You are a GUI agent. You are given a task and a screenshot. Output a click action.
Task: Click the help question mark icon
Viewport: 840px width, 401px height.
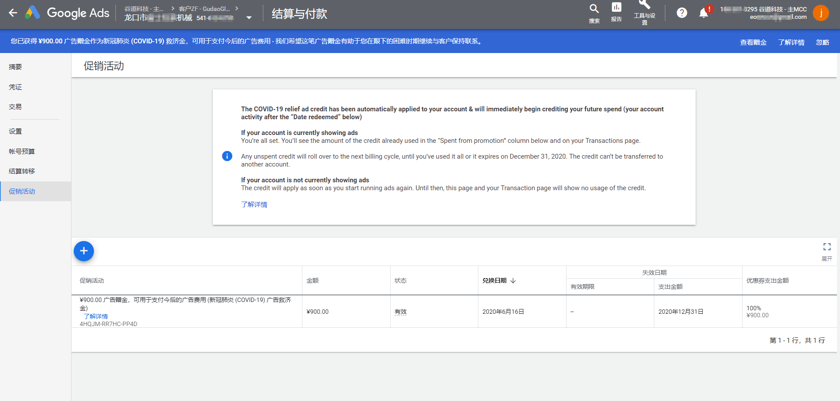click(x=682, y=13)
